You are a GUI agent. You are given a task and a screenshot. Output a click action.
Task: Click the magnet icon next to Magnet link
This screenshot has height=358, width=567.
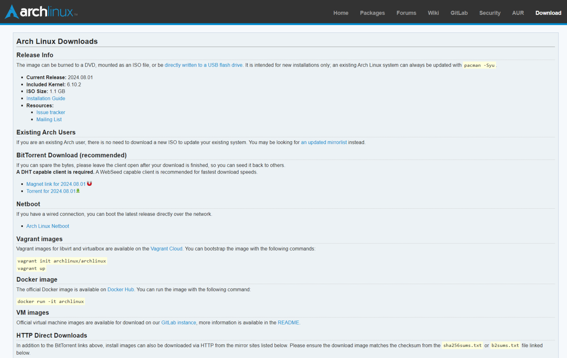(89, 183)
